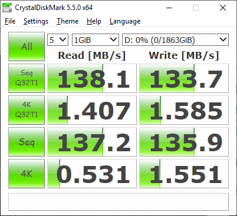Open the Theme menu
Screen dimensions: 237x216
click(x=68, y=21)
